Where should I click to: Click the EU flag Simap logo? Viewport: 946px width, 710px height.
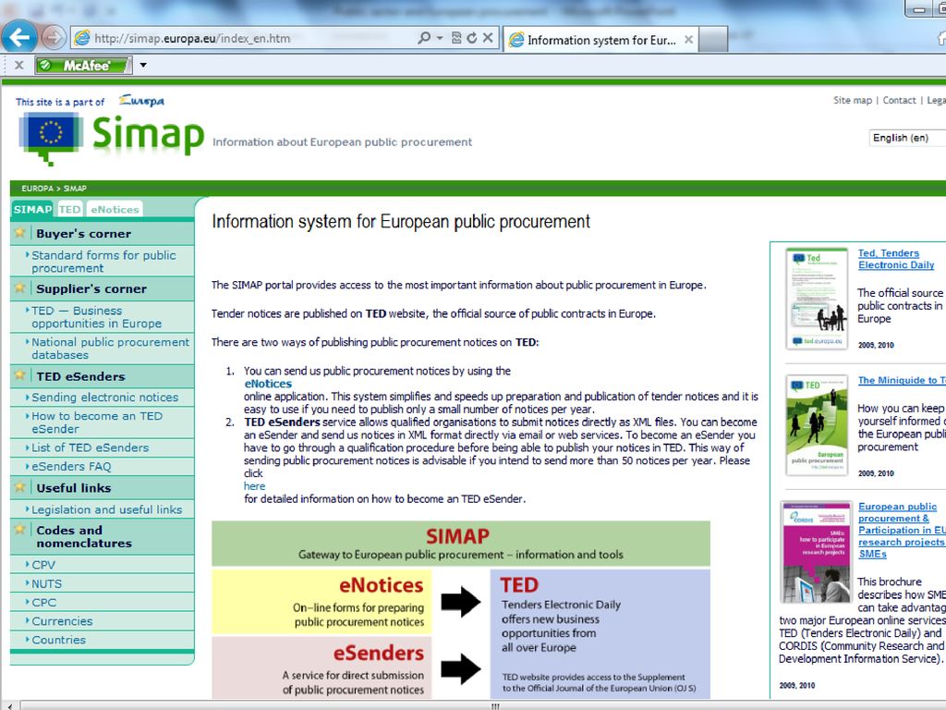112,138
